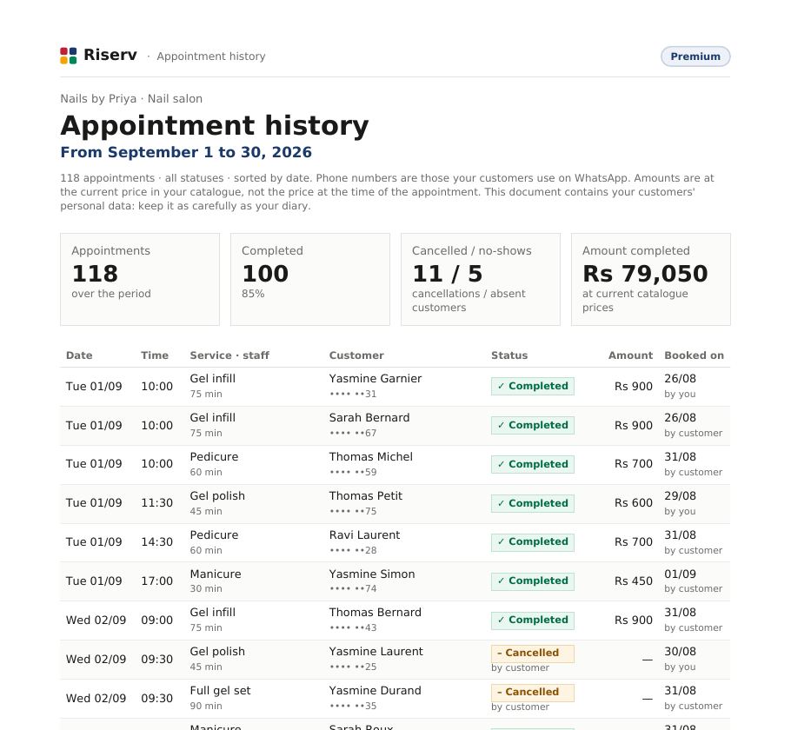Click the Rs 600 amount for Thomas Petit
Image resolution: width=791 pixels, height=730 pixels.
(x=634, y=503)
